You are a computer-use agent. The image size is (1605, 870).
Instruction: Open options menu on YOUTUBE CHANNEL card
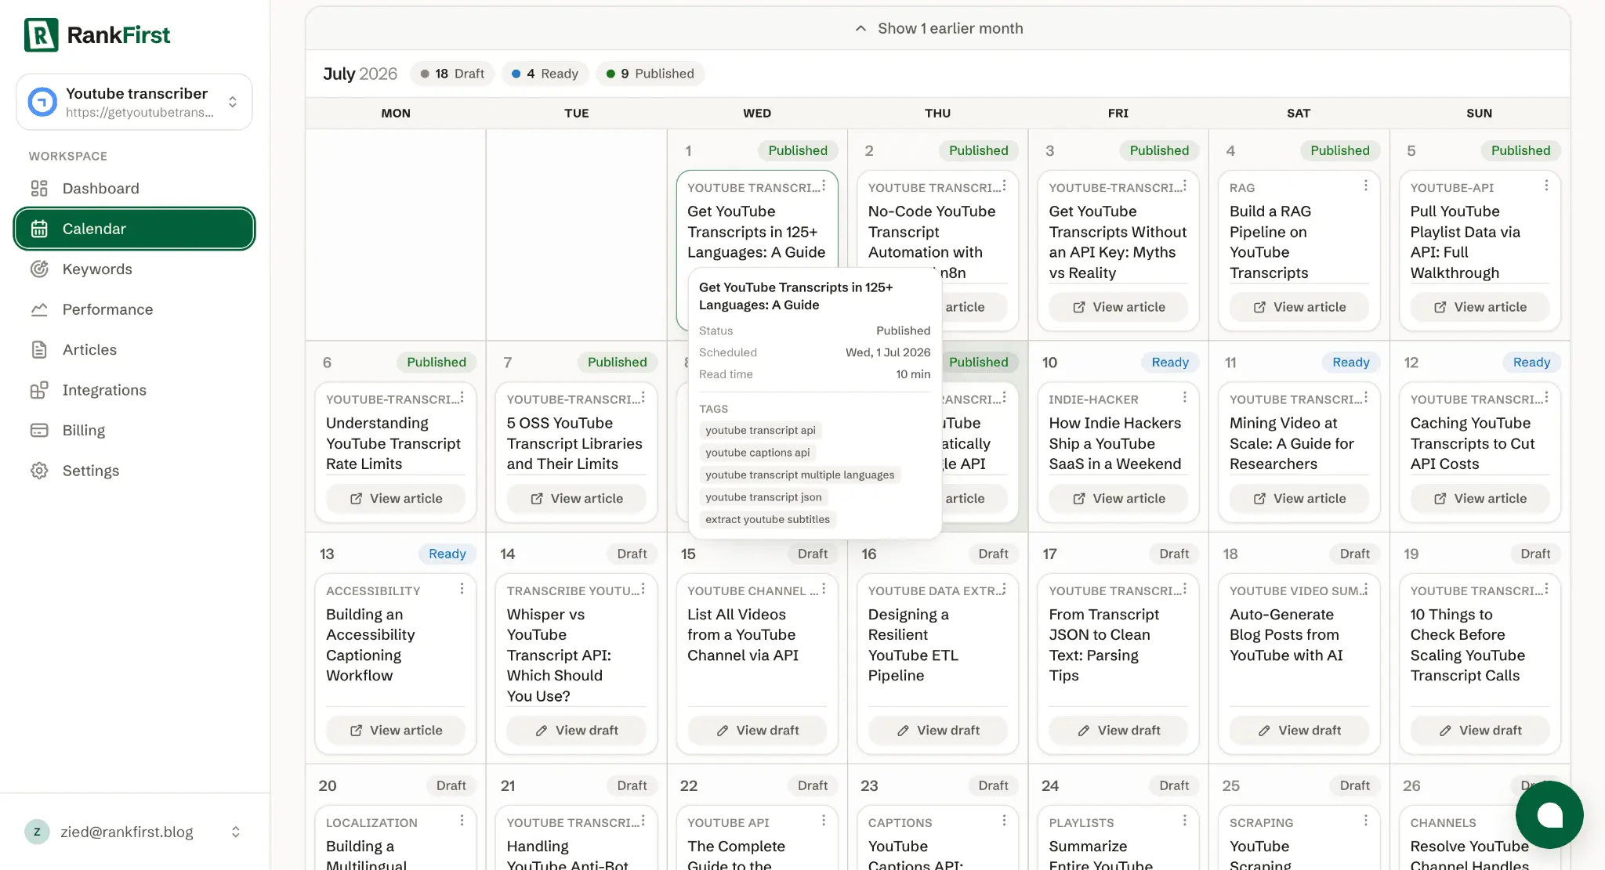click(824, 588)
